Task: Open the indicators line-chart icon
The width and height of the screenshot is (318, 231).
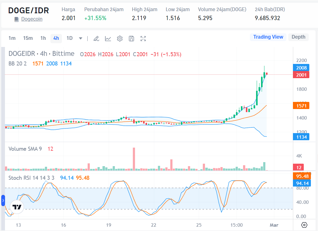Action: (x=108, y=38)
